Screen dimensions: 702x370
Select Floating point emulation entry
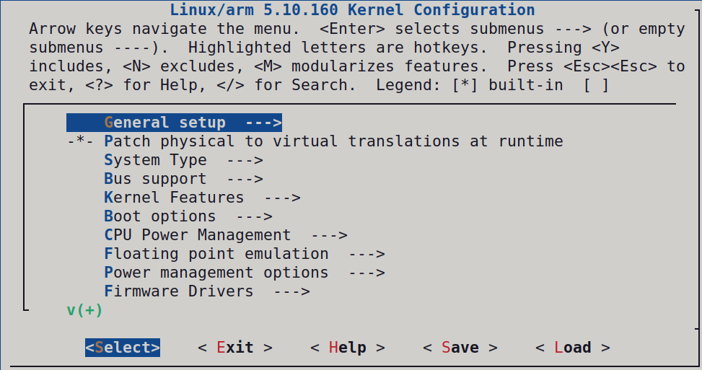point(216,254)
